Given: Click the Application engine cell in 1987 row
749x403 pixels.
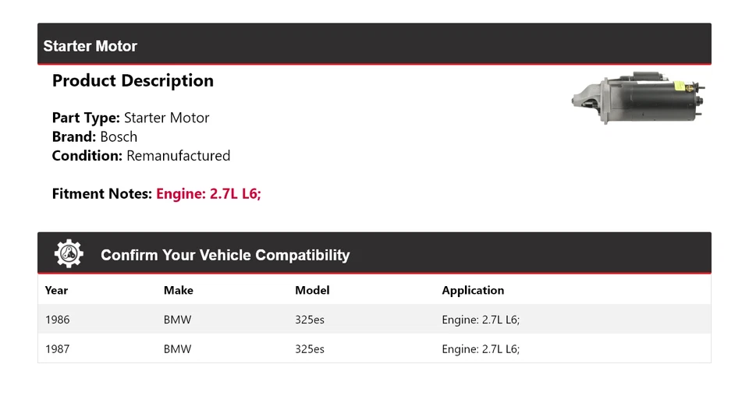Looking at the screenshot, I should (481, 349).
